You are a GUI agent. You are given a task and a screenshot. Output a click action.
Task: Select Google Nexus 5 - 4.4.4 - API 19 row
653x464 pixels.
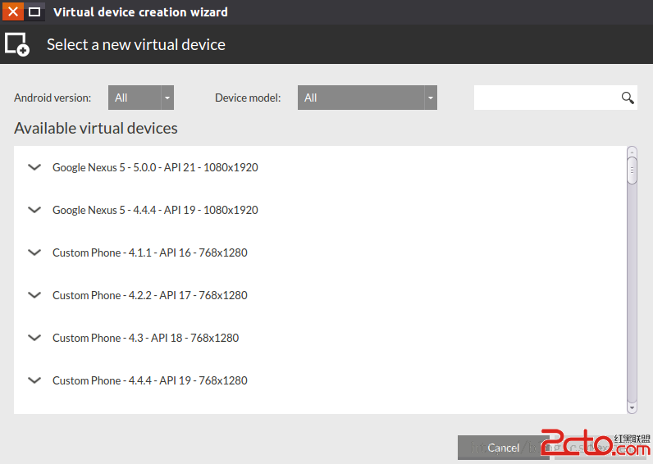pos(320,210)
